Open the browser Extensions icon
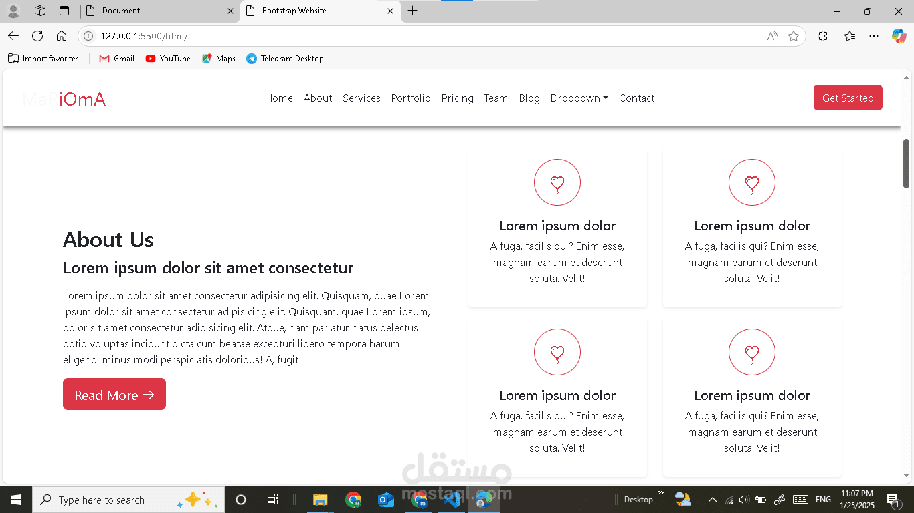The height and width of the screenshot is (513, 914). 823,36
